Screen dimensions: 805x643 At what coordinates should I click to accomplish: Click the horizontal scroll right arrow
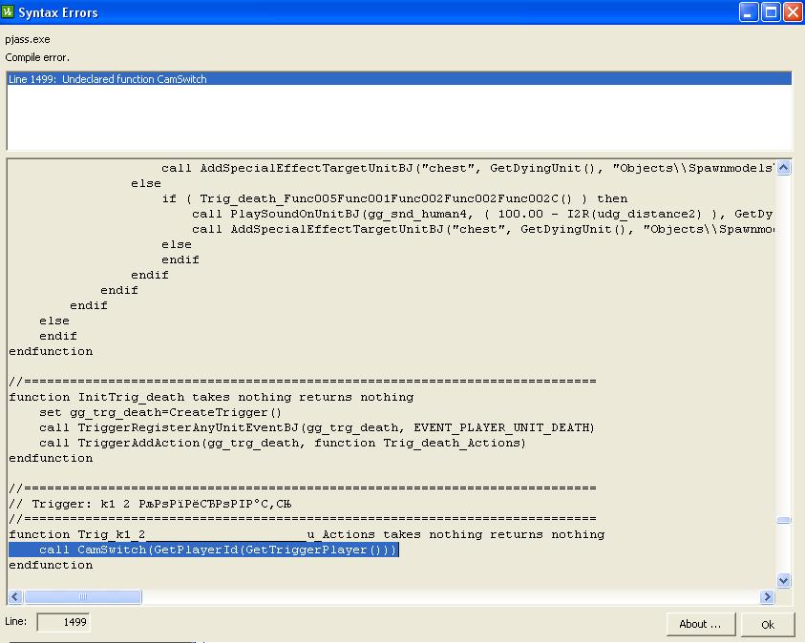tap(767, 596)
